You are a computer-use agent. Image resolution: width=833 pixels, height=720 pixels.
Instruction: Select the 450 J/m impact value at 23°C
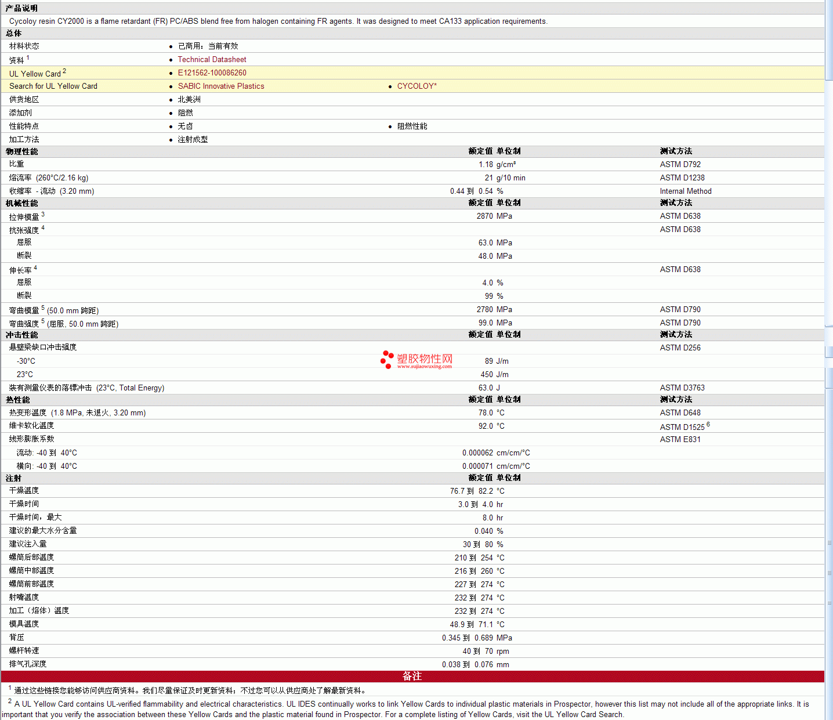click(x=495, y=374)
